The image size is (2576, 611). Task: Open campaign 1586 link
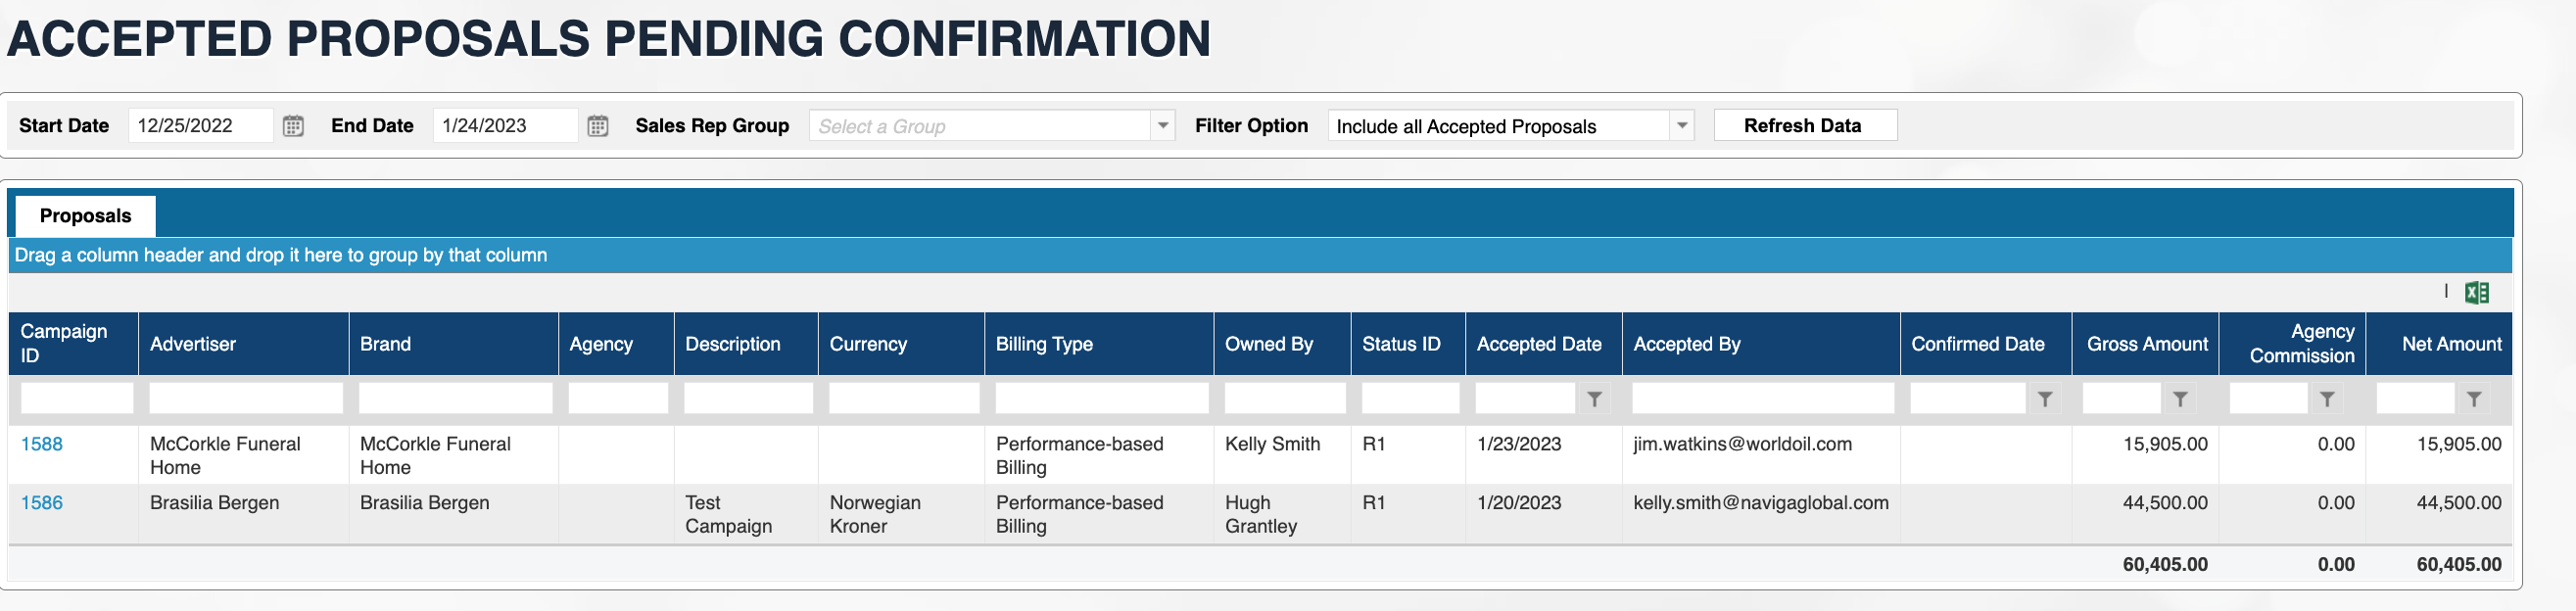42,503
